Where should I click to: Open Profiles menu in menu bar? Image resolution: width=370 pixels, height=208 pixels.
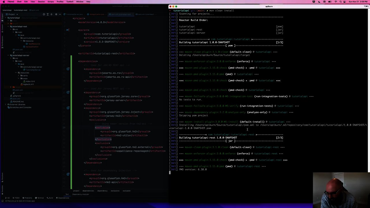60,2
